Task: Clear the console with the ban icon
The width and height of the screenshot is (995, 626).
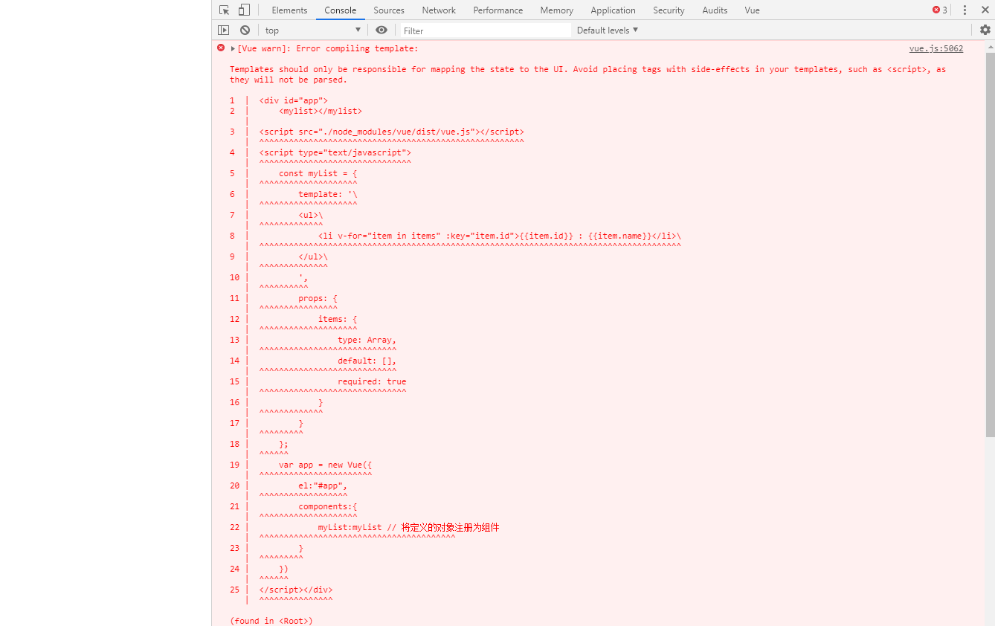Action: 245,30
